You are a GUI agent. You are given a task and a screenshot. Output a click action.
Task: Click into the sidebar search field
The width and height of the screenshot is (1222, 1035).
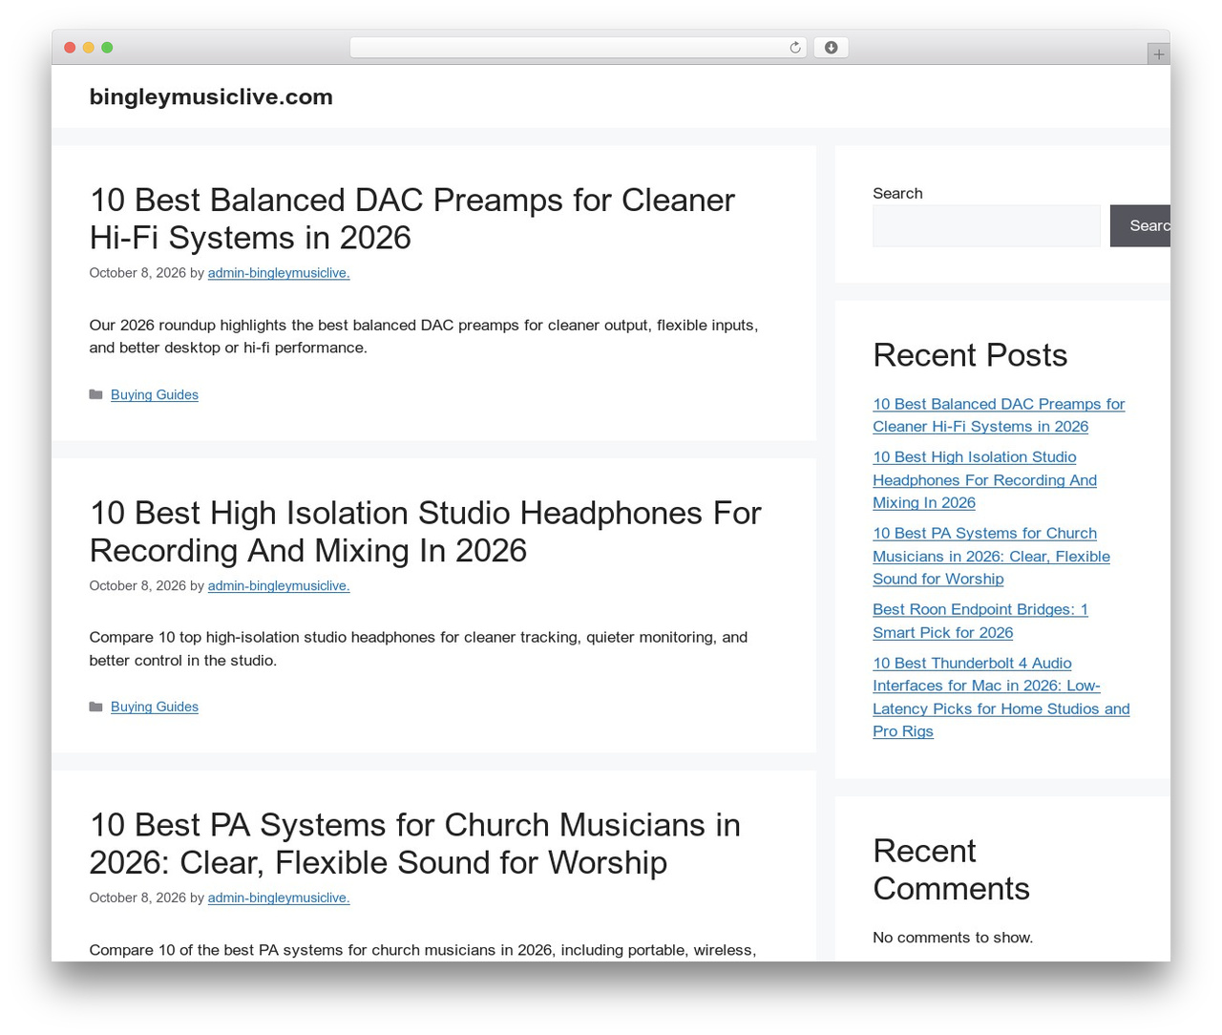pyautogui.click(x=986, y=226)
